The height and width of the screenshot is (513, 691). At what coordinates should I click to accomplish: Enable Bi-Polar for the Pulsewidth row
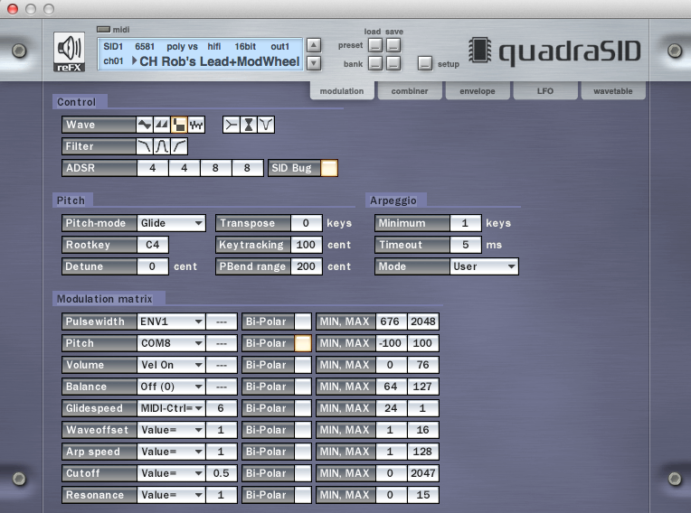(x=302, y=322)
